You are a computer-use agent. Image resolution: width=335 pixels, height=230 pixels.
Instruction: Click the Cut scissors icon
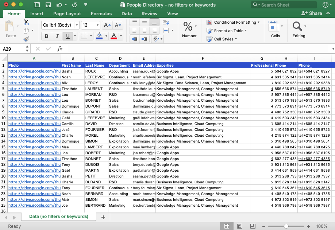click(x=26, y=22)
